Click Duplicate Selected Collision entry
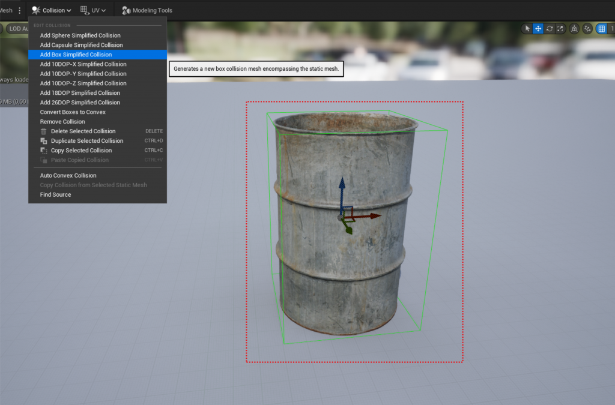The width and height of the screenshot is (615, 405). tap(98, 141)
